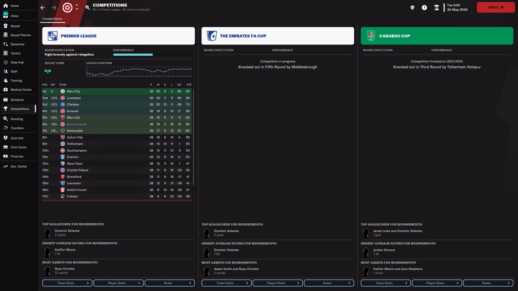
Task: Open the help question mark icon
Action: pyautogui.click(x=424, y=8)
